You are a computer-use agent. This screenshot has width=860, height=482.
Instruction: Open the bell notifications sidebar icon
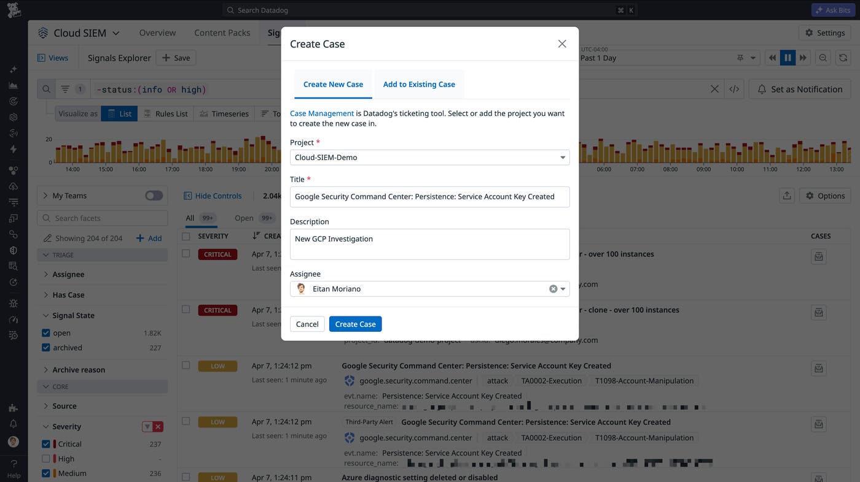(14, 424)
